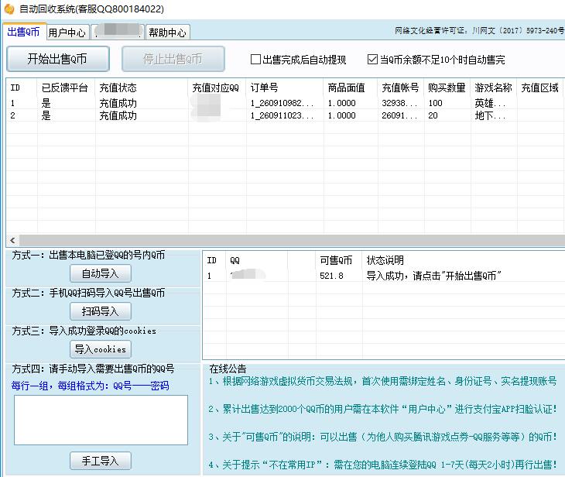Click the orange app icon in title bar
Image resolution: width=565 pixels, height=477 pixels.
(x=9, y=9)
